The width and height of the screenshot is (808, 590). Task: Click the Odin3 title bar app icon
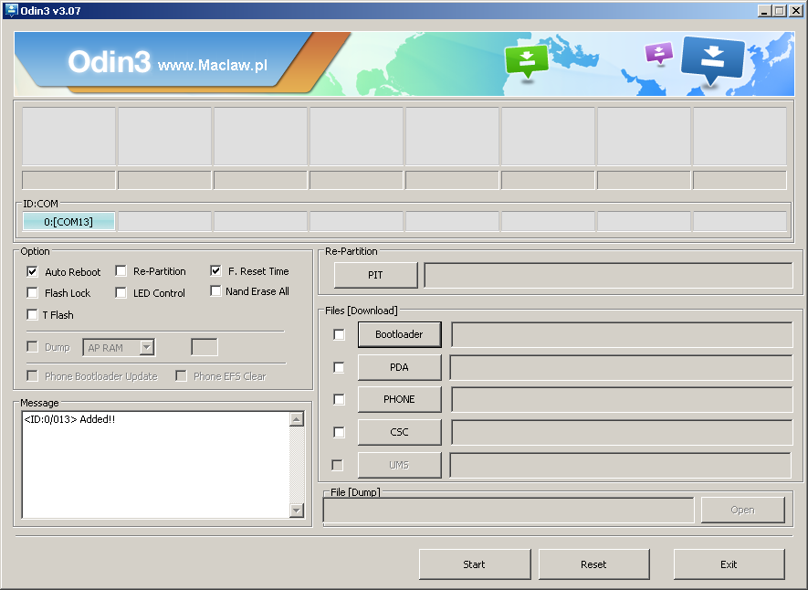tap(10, 10)
